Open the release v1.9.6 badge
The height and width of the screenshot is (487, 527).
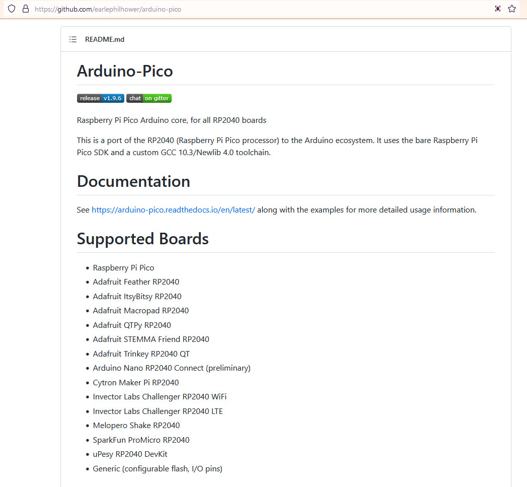101,98
